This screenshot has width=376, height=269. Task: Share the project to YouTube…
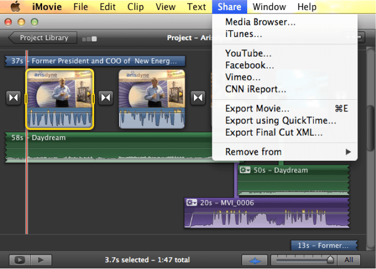[x=285, y=53]
